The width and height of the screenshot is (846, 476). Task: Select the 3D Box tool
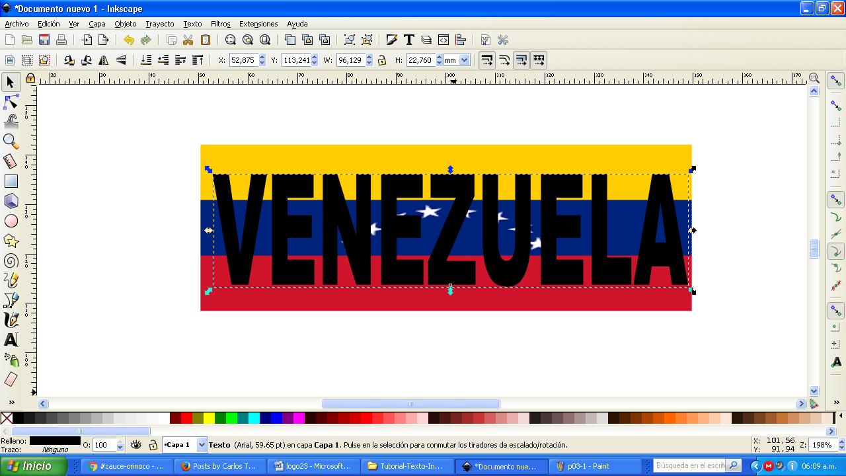[x=11, y=201]
